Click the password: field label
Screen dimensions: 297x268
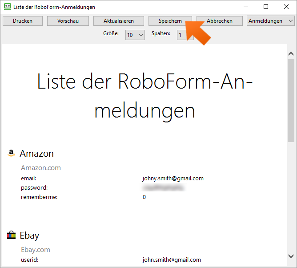tap(34, 188)
